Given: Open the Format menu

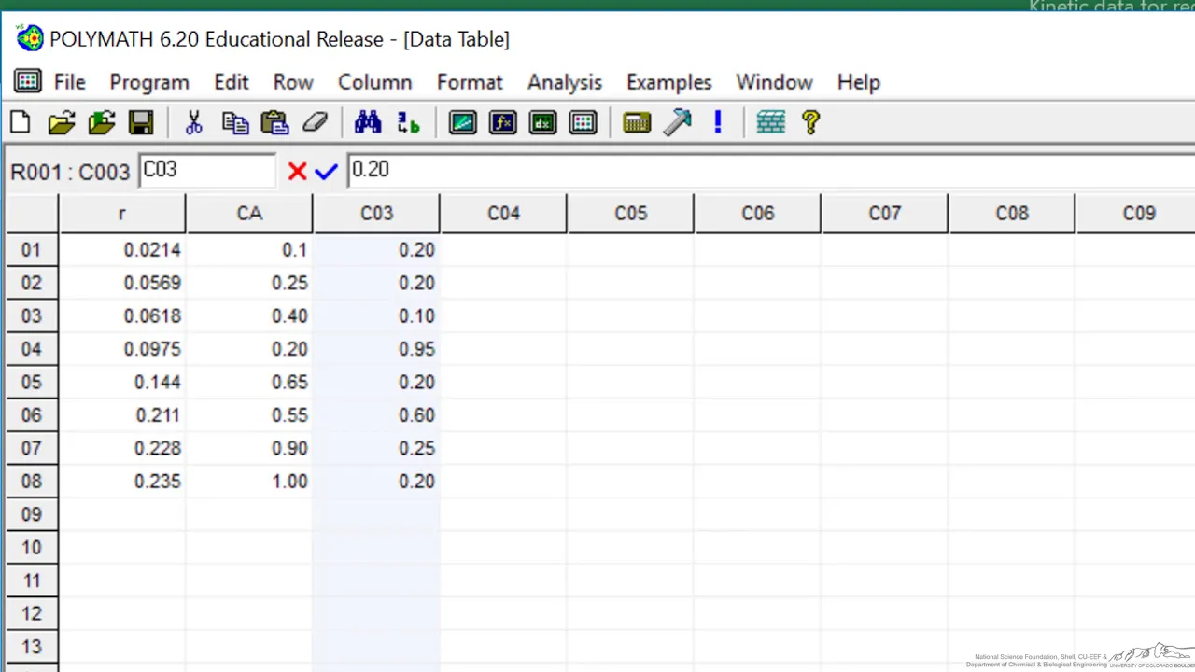Looking at the screenshot, I should pyautogui.click(x=470, y=82).
